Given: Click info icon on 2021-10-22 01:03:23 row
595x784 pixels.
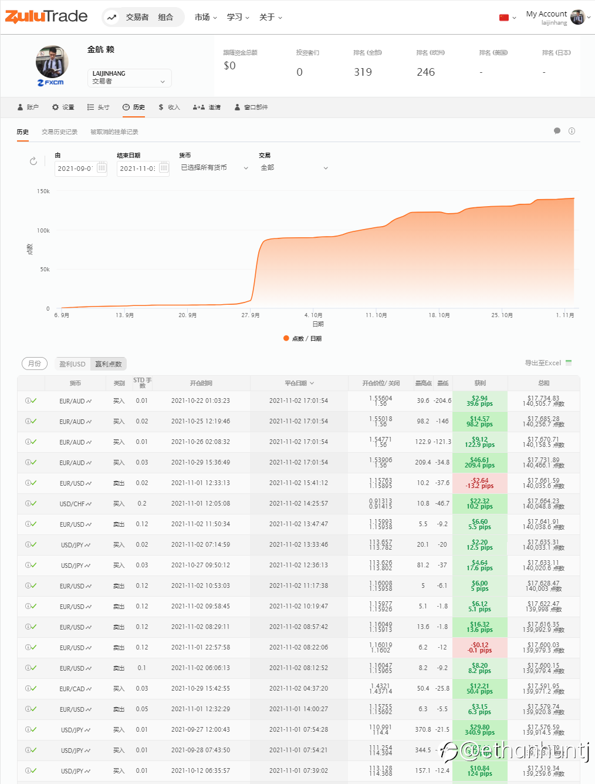Looking at the screenshot, I should click(x=28, y=401).
